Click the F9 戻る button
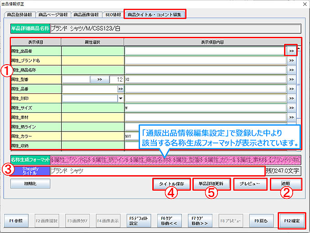310x233 pixels. point(261,221)
